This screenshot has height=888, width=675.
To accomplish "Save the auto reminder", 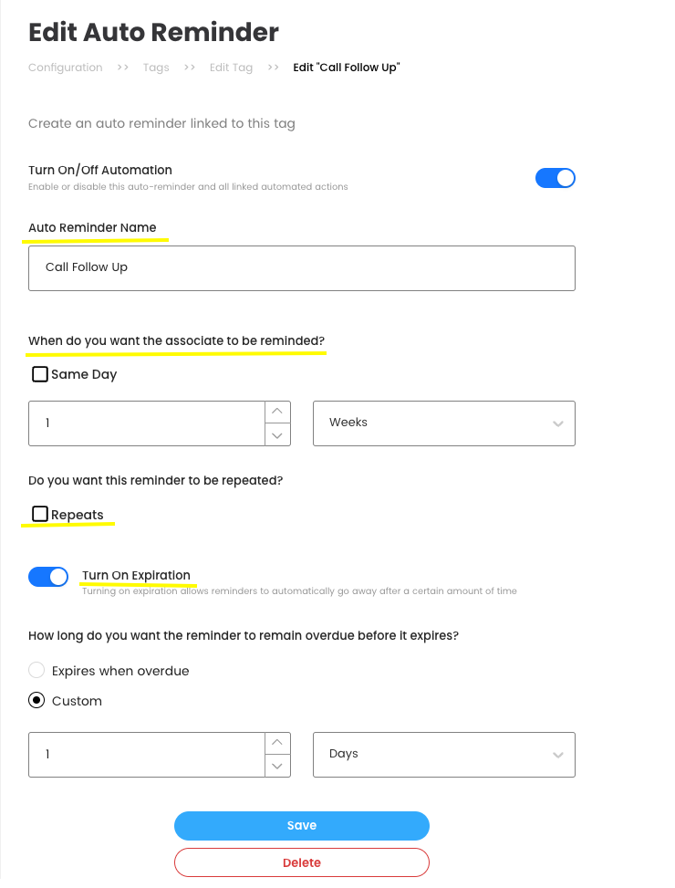I will click(301, 826).
